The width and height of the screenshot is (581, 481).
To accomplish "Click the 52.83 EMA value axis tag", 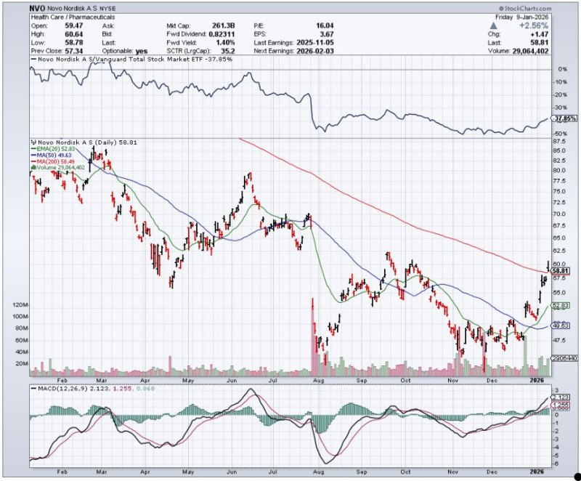I will pos(561,306).
